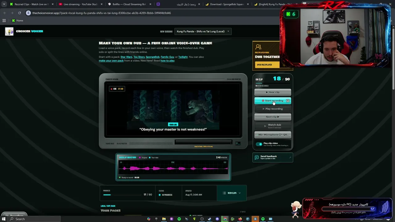
Task: Click the CUE 01:00 timer badge
Action: tap(117, 89)
